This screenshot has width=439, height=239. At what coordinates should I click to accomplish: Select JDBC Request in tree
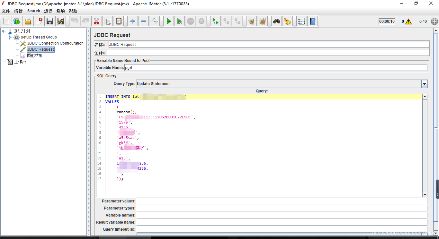40,49
